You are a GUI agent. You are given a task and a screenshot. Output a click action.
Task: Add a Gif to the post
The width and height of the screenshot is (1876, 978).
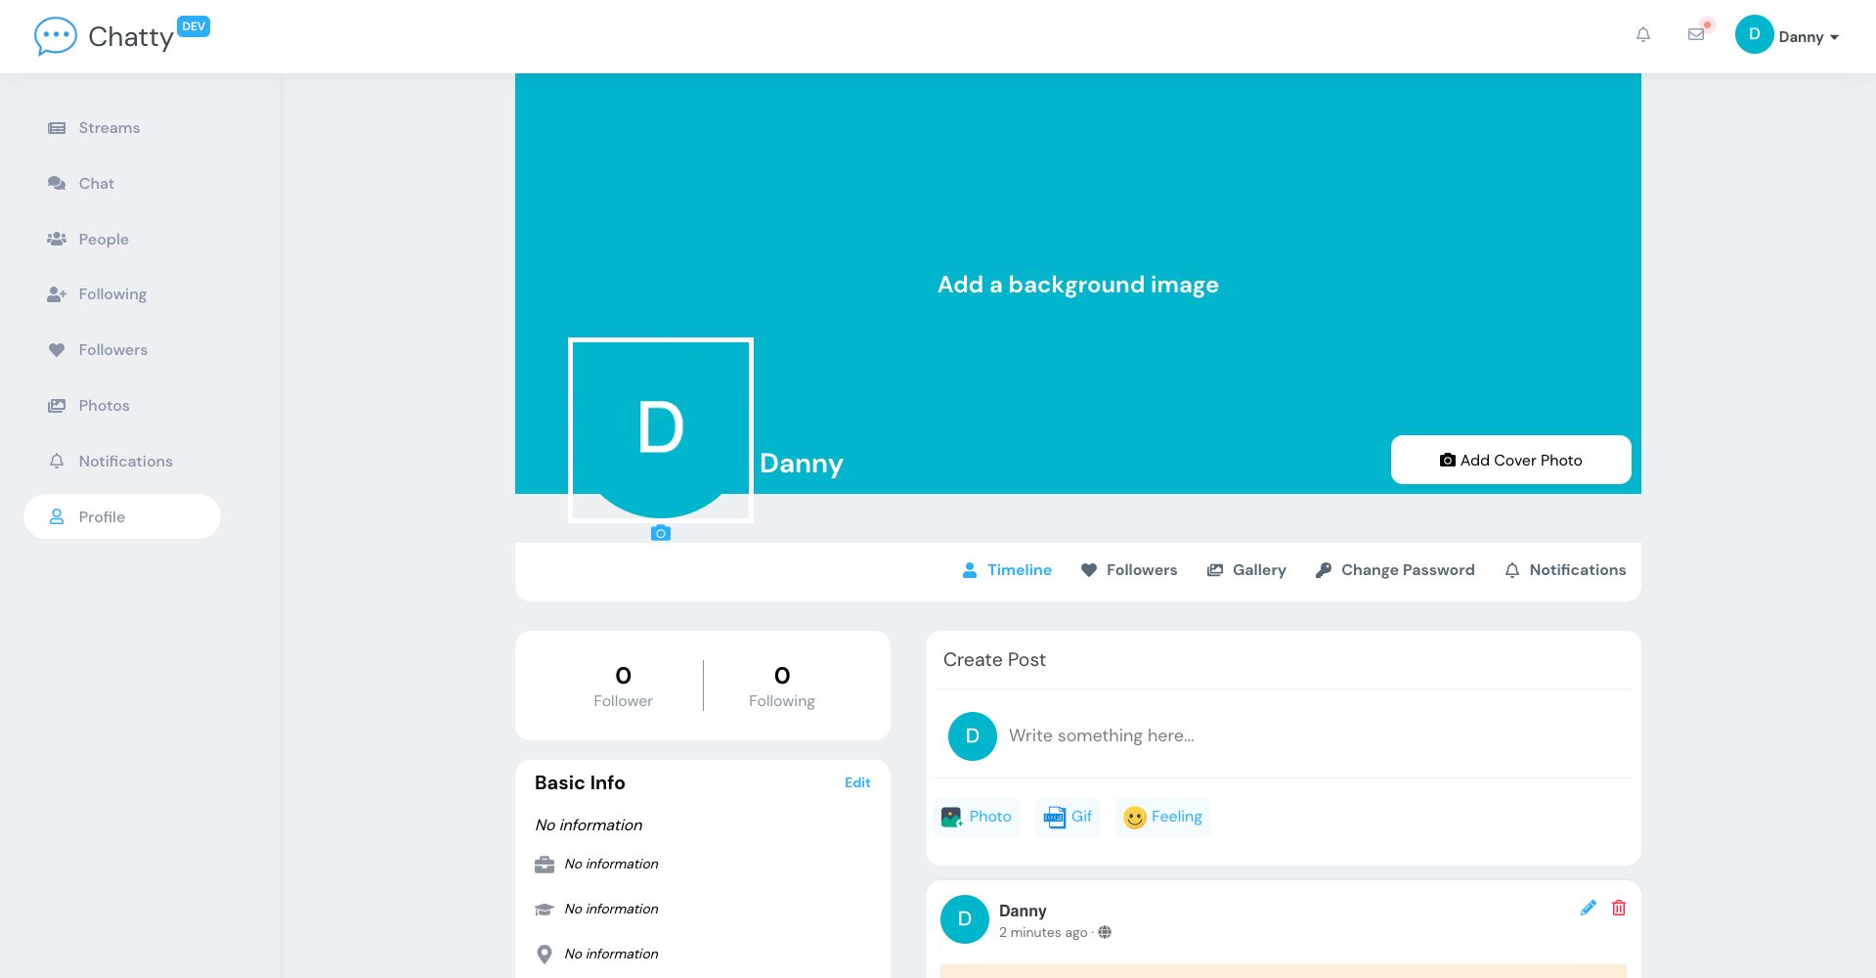(x=1068, y=817)
